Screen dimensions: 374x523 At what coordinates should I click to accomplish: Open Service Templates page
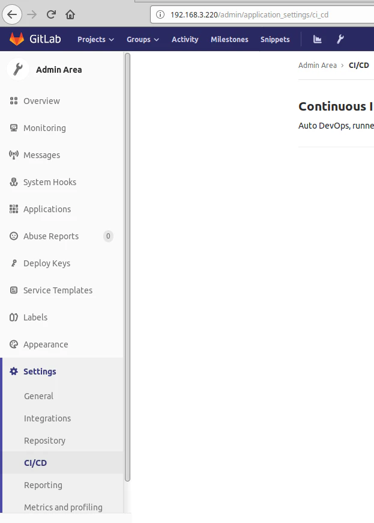click(x=58, y=290)
